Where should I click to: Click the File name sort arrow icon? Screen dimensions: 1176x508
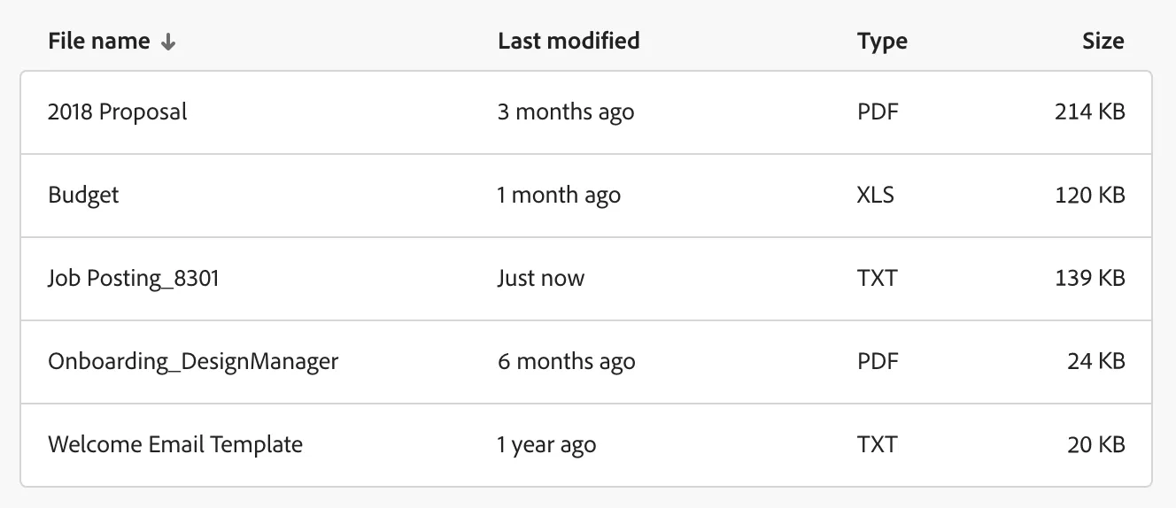(168, 42)
